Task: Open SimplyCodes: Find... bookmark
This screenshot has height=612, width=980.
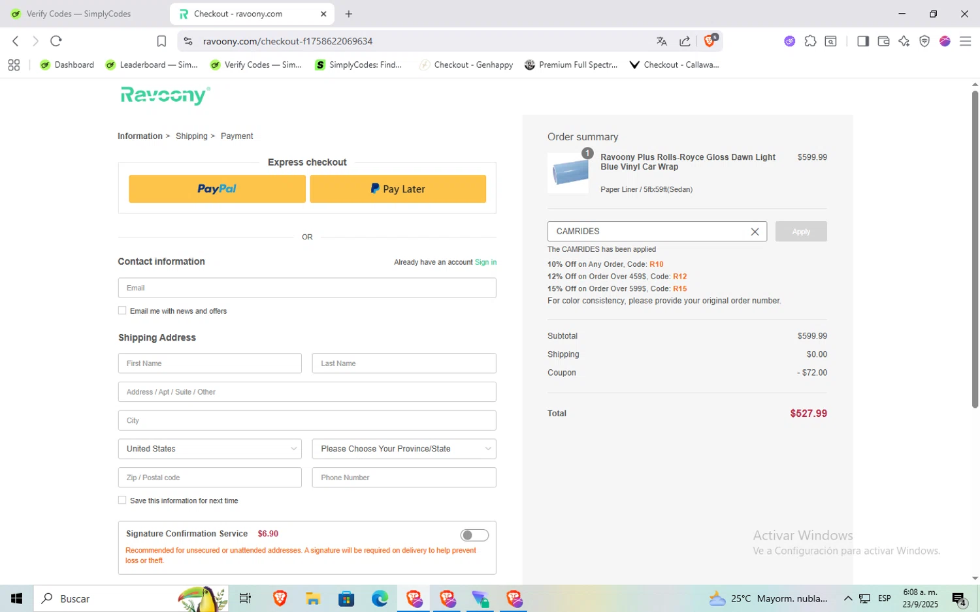Action: 358,65
